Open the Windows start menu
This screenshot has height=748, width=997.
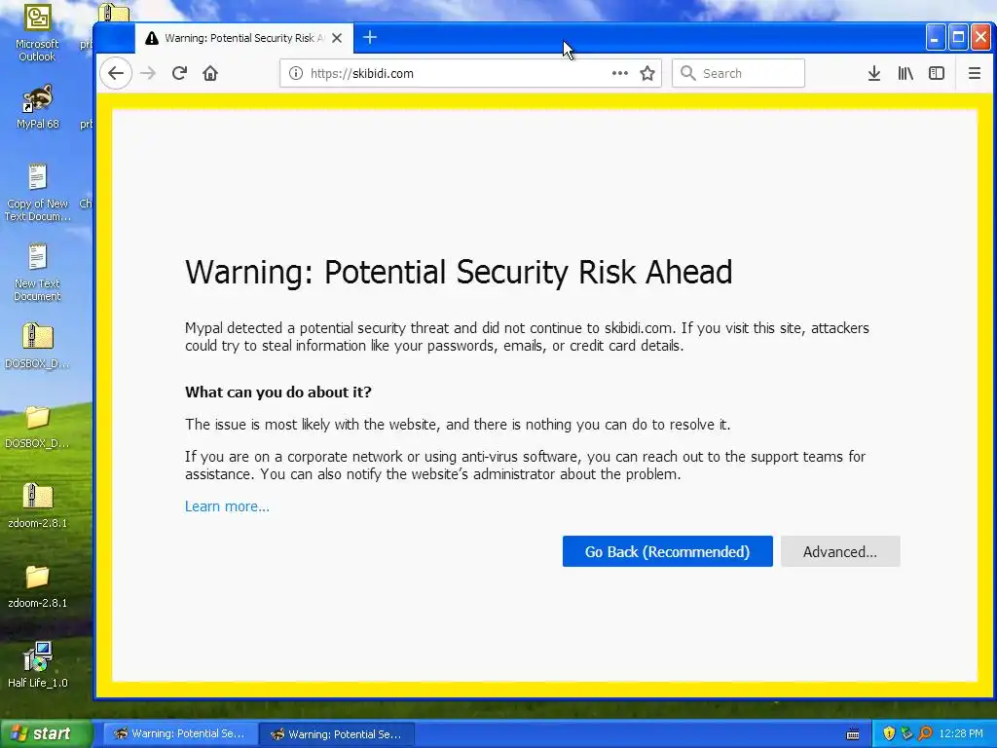(45, 734)
